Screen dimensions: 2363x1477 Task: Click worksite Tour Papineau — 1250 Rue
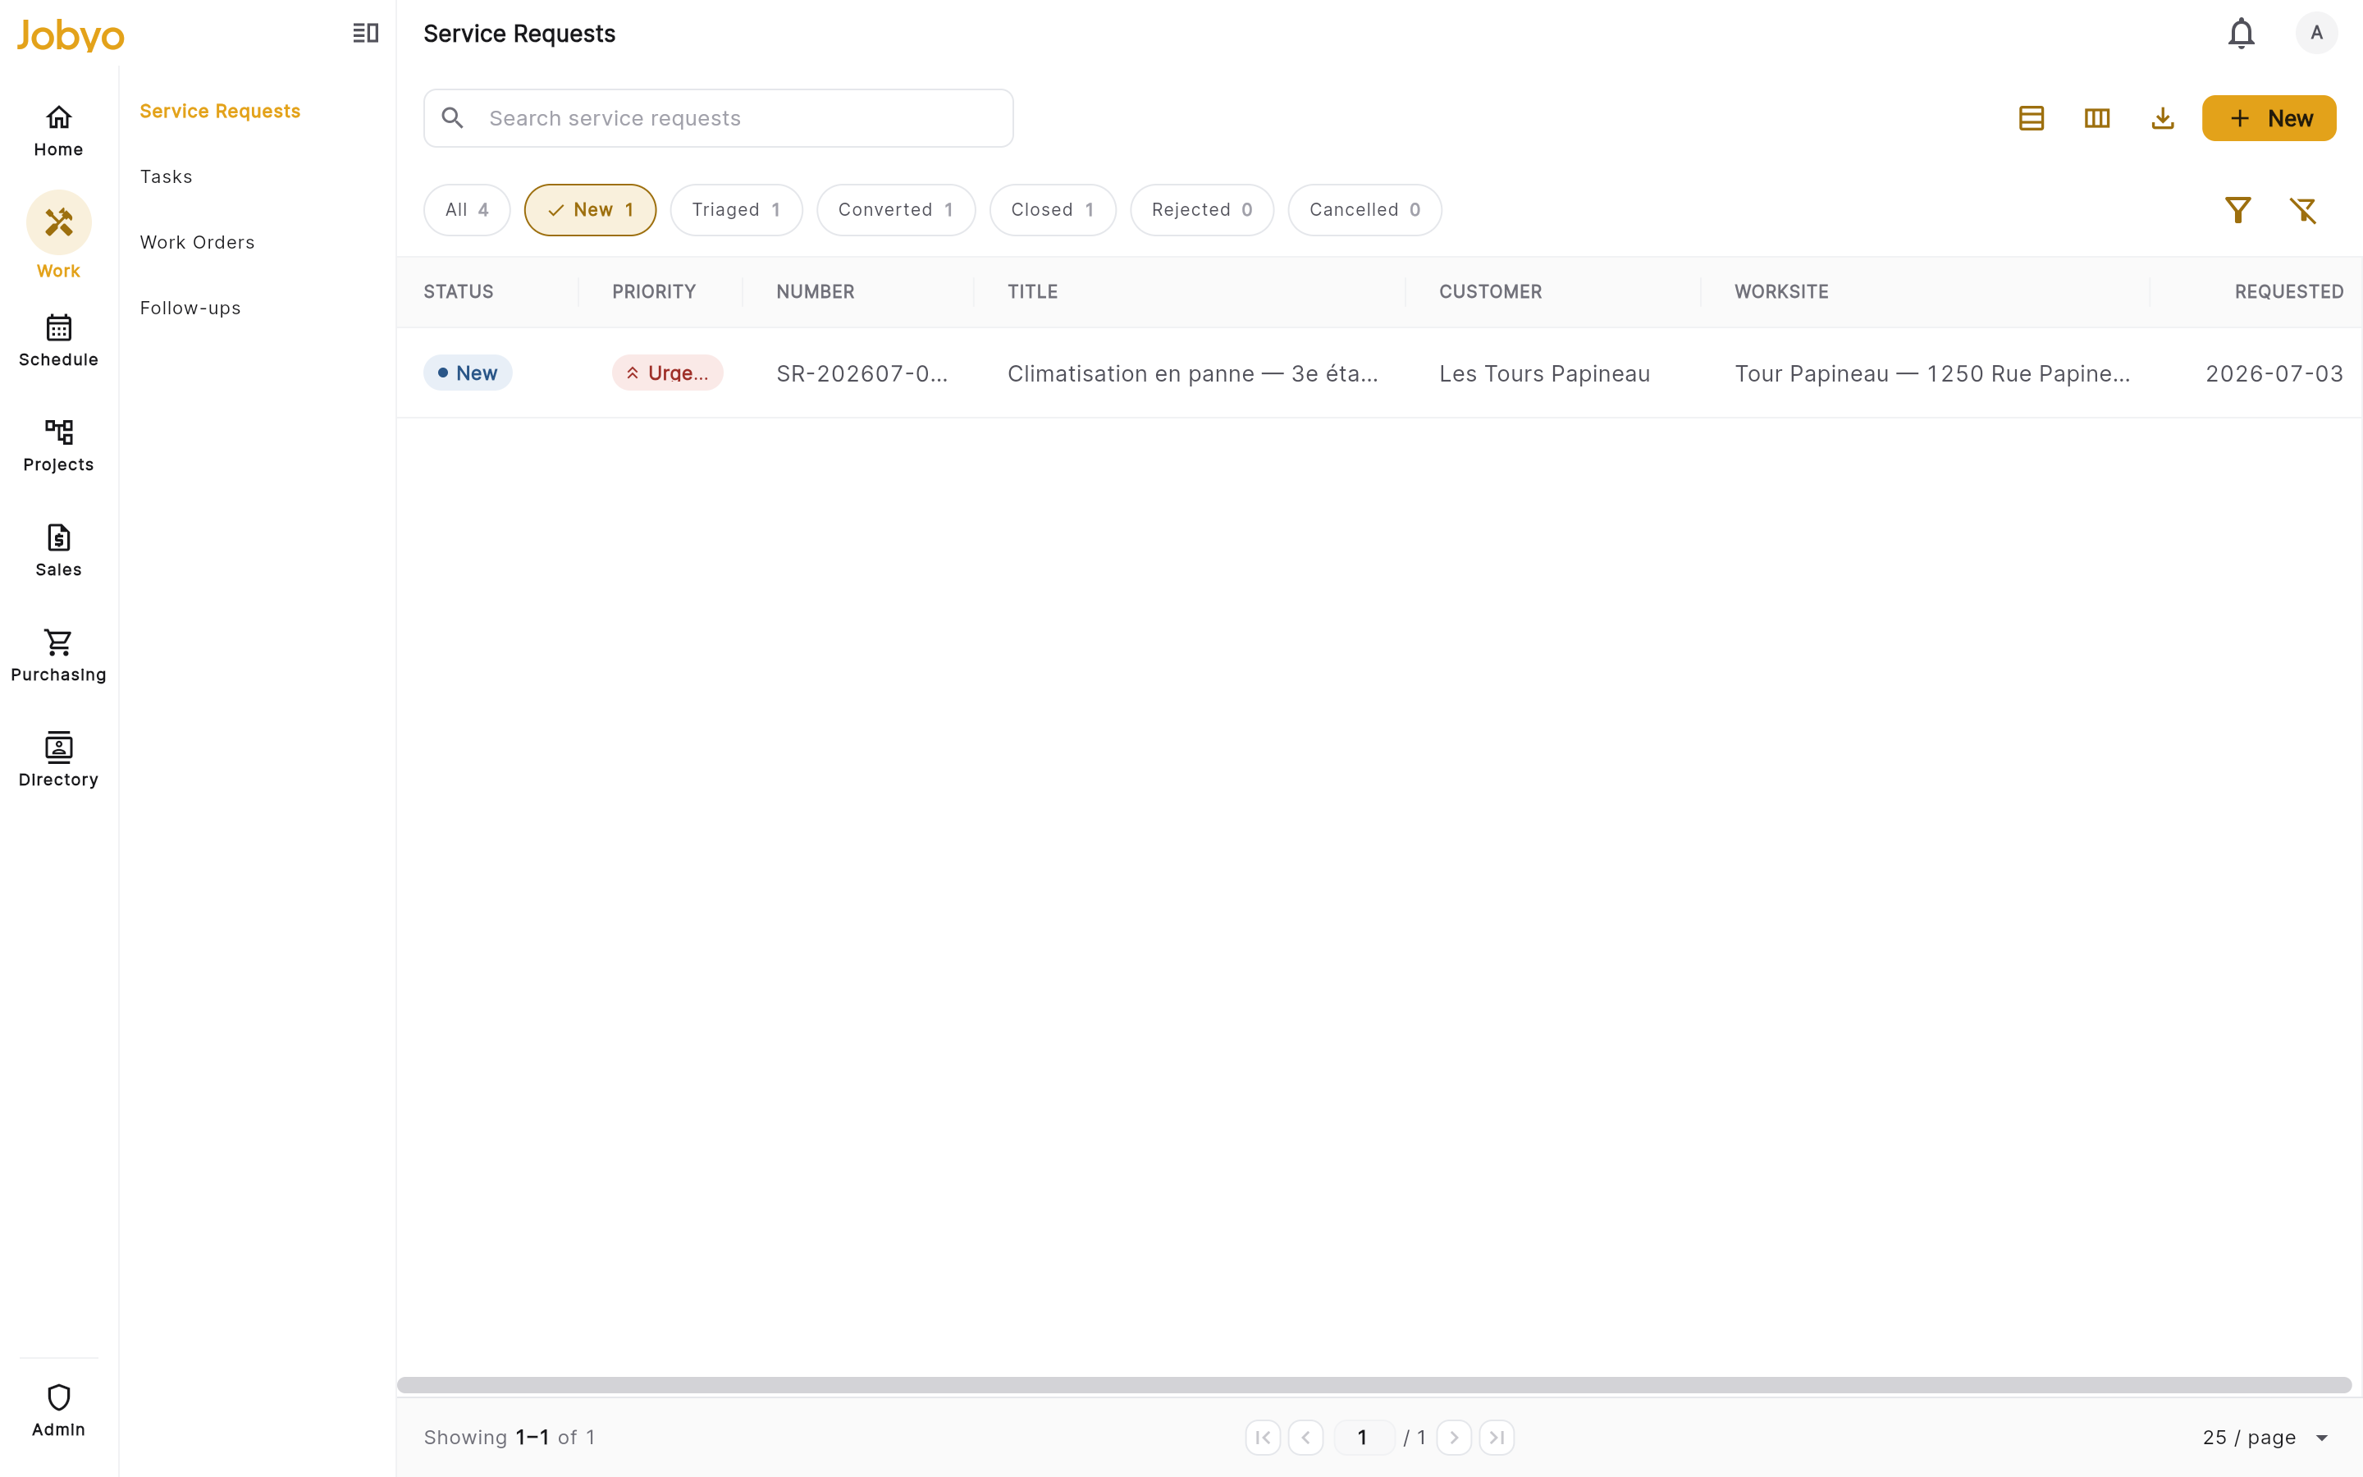tap(1932, 374)
